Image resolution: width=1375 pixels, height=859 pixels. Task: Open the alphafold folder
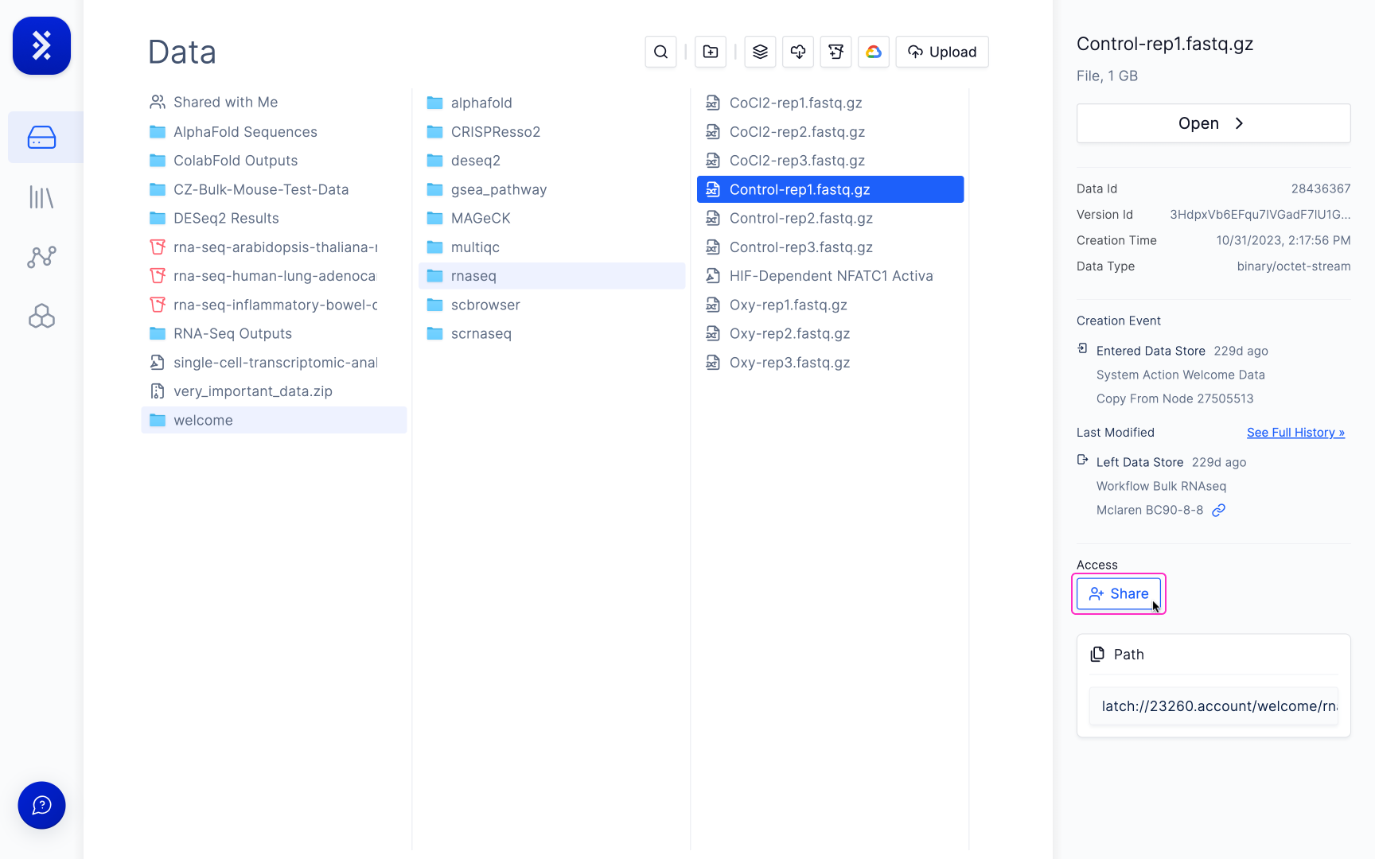(x=551, y=103)
